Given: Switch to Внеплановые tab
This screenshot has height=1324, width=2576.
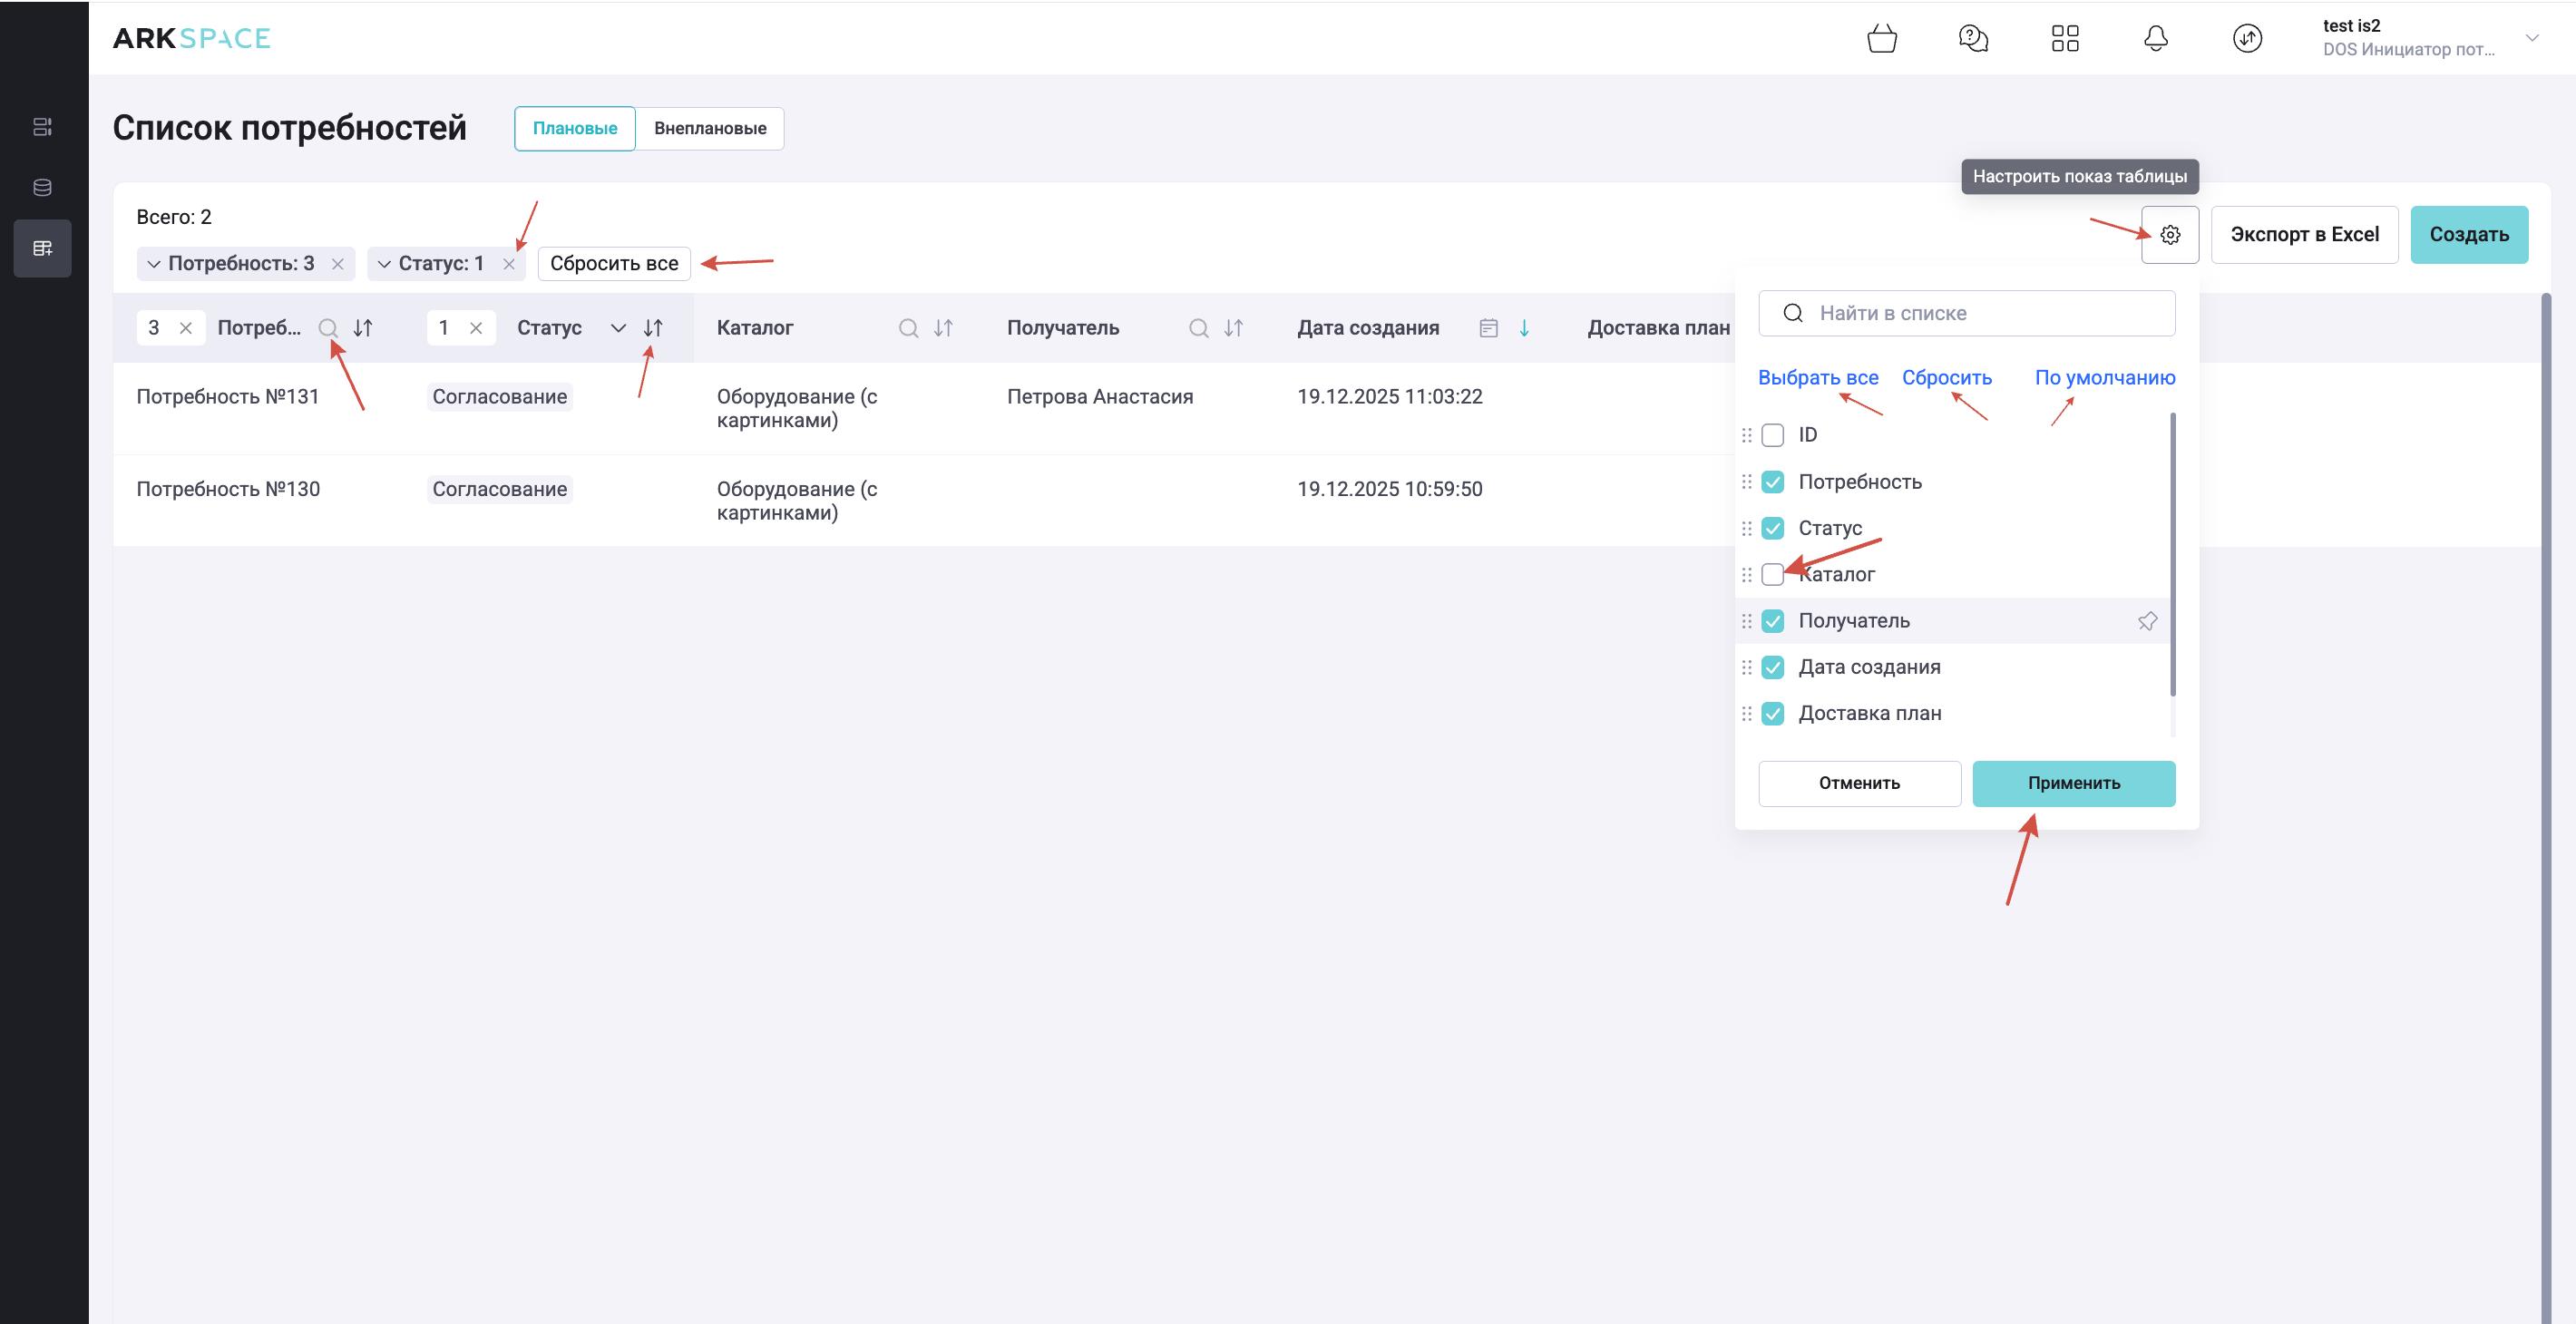Looking at the screenshot, I should pyautogui.click(x=709, y=129).
